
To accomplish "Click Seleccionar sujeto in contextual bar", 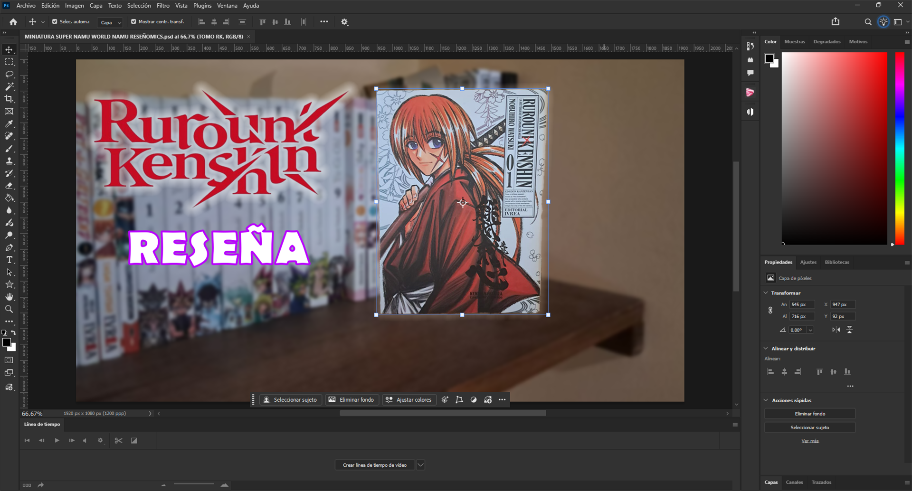I will [291, 400].
